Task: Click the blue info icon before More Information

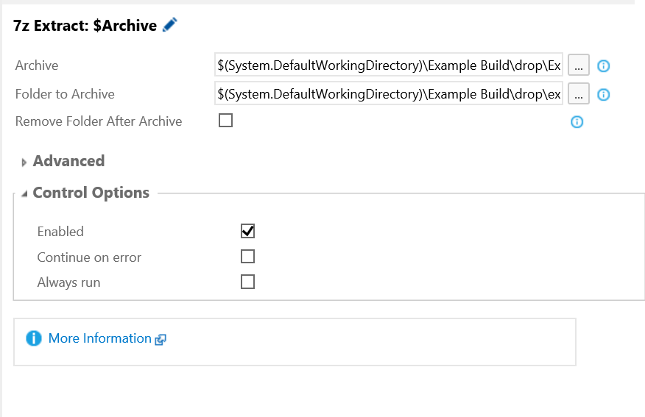Action: coord(34,338)
